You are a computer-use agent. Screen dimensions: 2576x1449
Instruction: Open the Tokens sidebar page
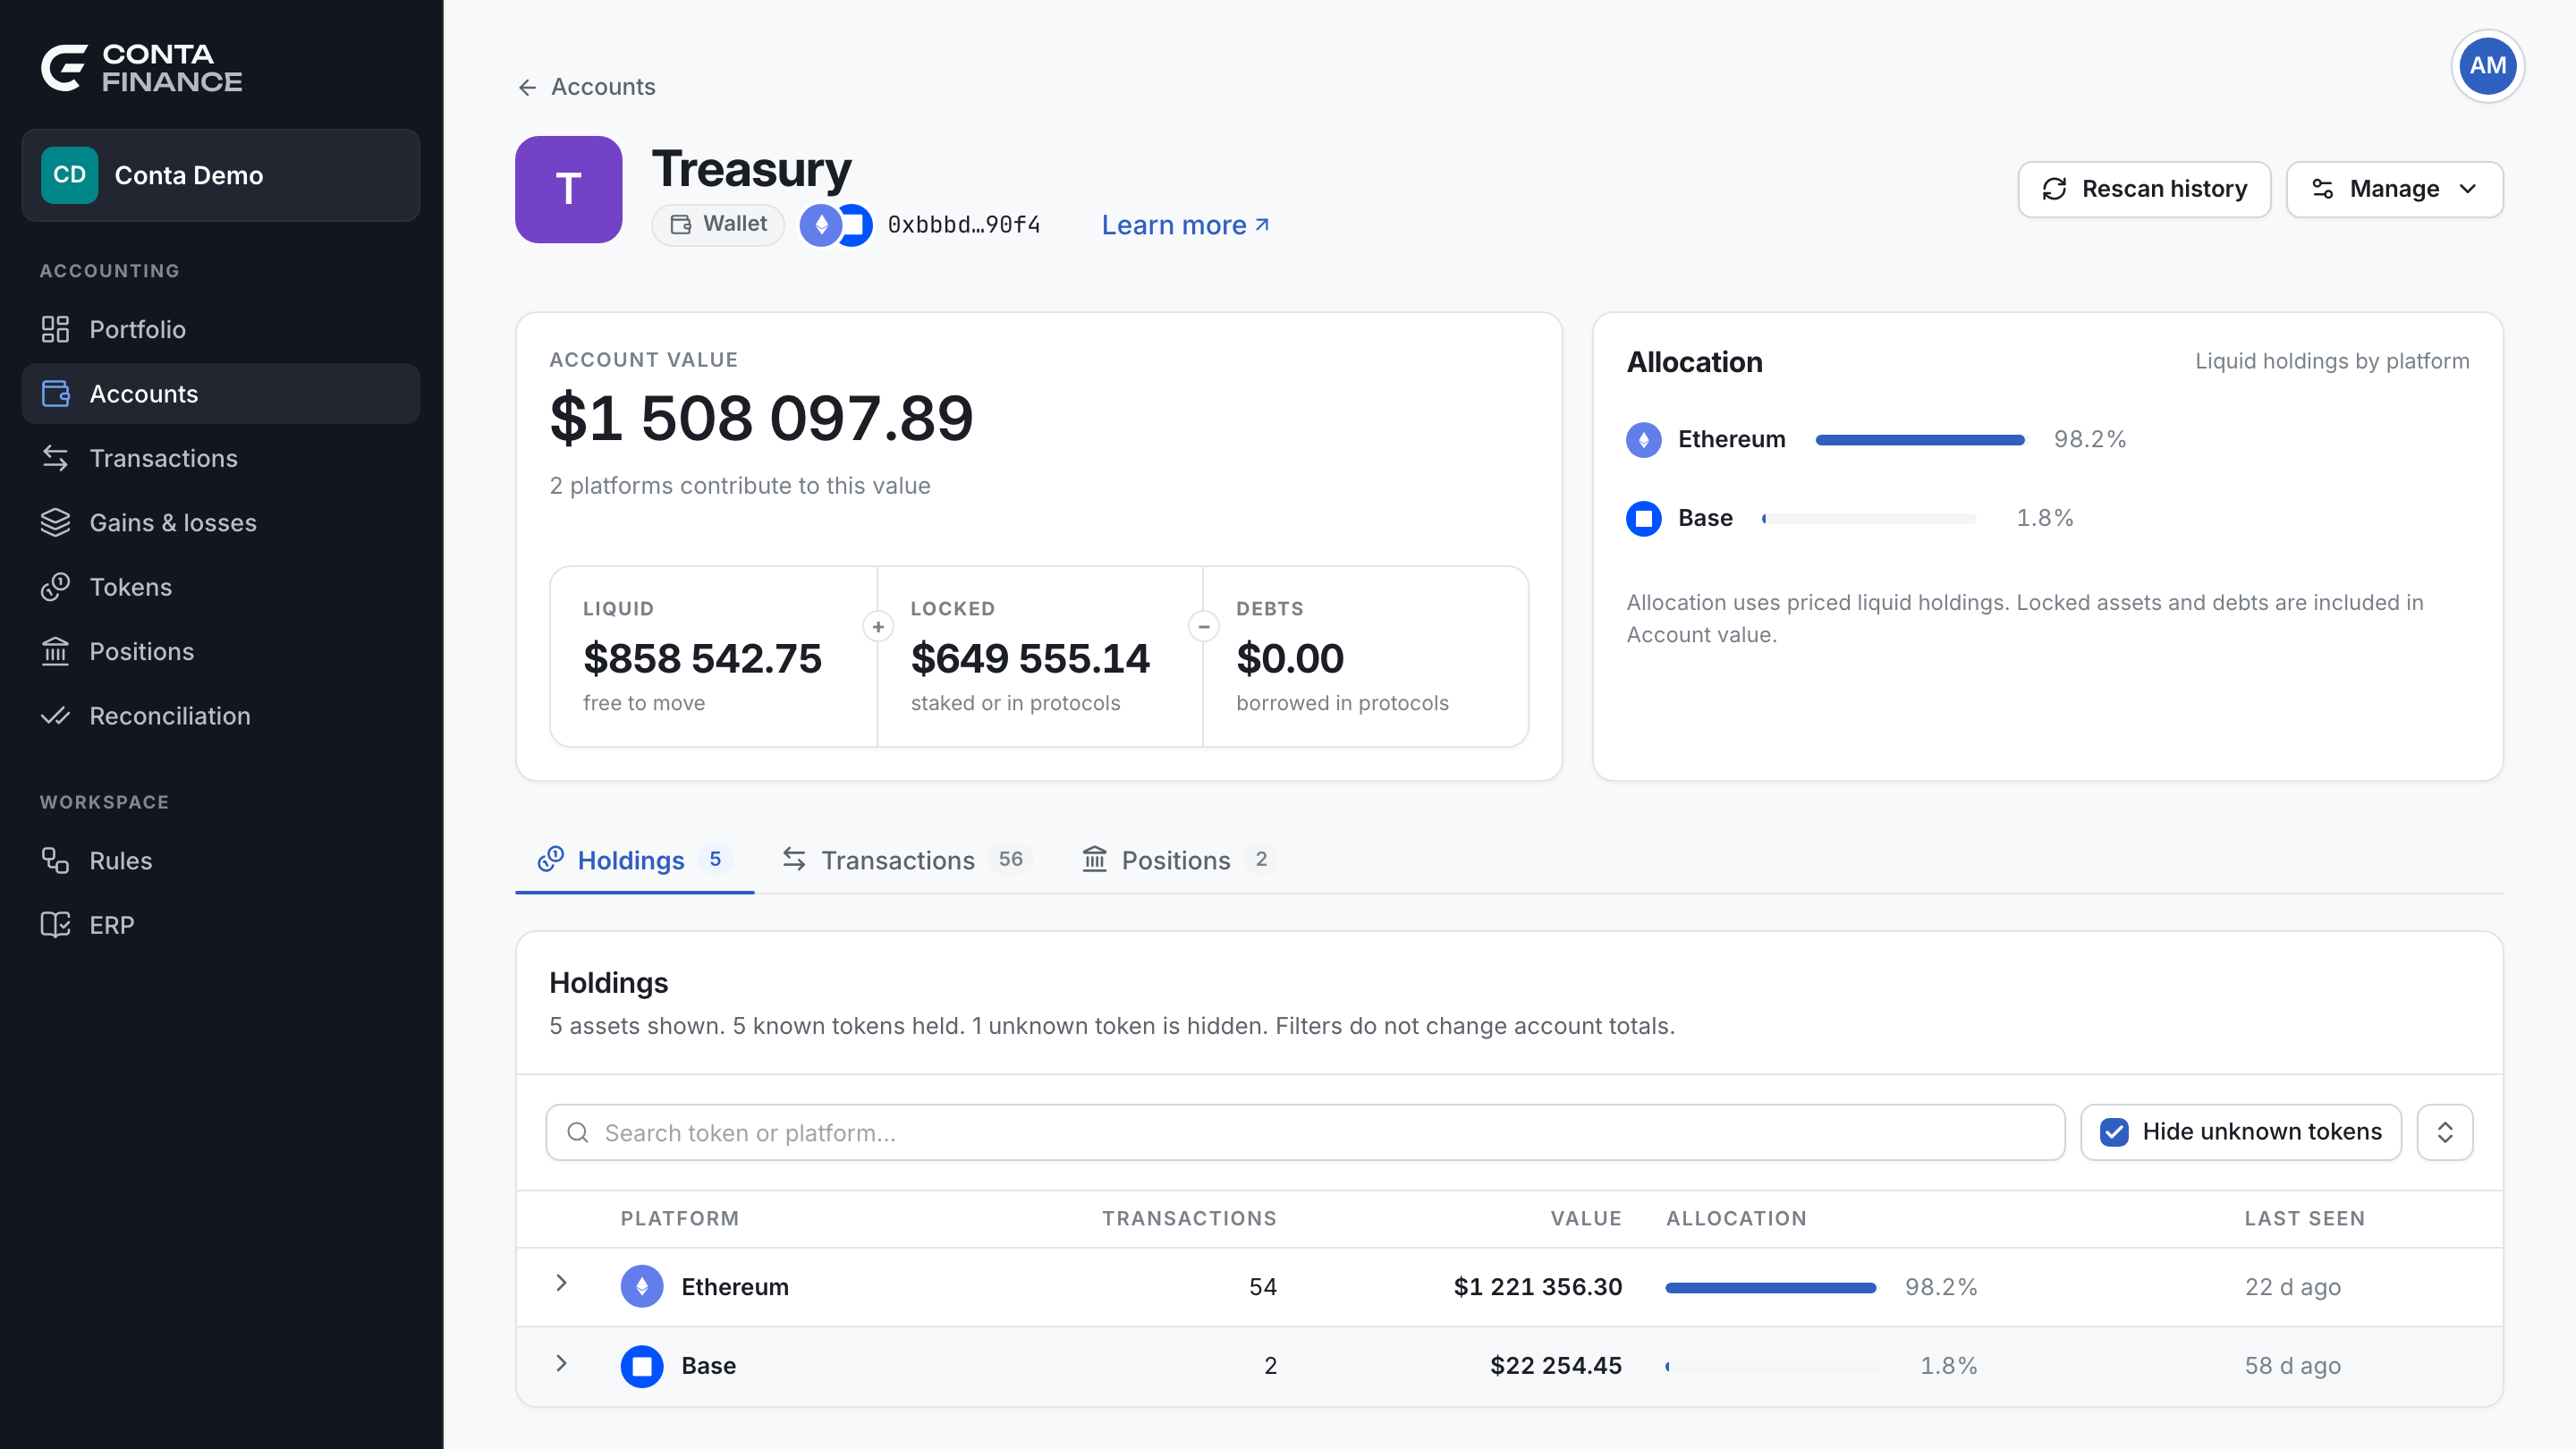(x=220, y=587)
